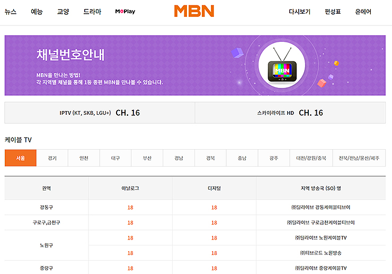Viewport: 392px width, 274px height.
Task: Click 강동구 analog channel 18
Action: click(130, 208)
